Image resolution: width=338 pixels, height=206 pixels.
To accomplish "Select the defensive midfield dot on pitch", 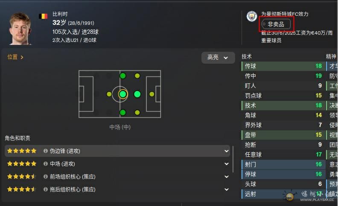I will click(109, 94).
